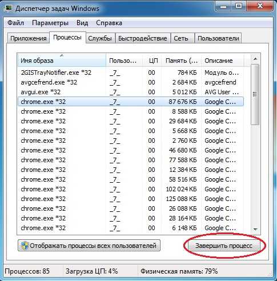Image resolution: width=277 pixels, height=281 pixels.
Task: Sort by the ЦП column header
Action: tap(152, 61)
